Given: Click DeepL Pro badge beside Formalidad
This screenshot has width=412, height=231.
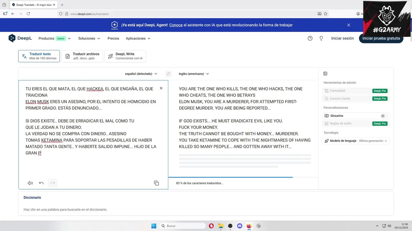Looking at the screenshot, I should [x=380, y=91].
